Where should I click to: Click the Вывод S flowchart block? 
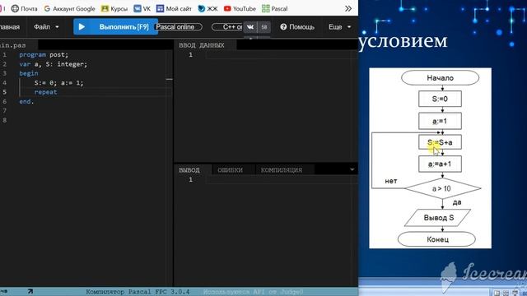438,217
